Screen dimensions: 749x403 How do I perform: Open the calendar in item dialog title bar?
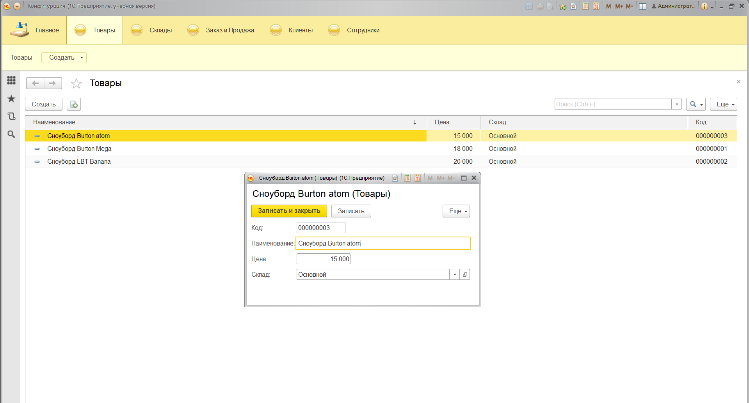[x=418, y=178]
